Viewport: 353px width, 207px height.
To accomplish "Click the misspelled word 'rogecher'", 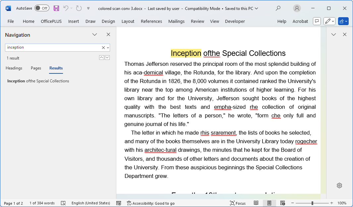I will point(306,141).
